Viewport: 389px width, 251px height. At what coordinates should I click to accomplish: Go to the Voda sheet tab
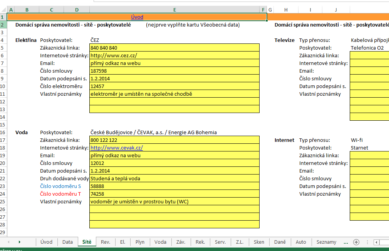pos(160,242)
